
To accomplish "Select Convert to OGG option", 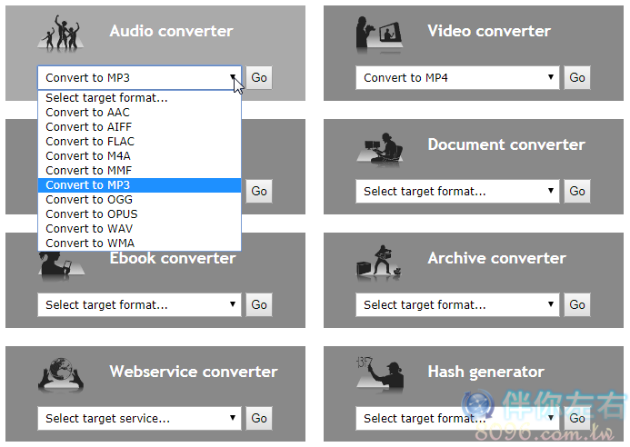I will (x=139, y=200).
